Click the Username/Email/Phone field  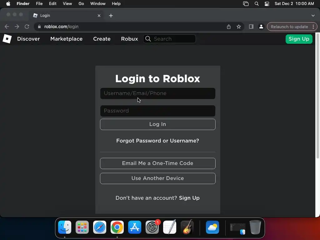coord(157,93)
